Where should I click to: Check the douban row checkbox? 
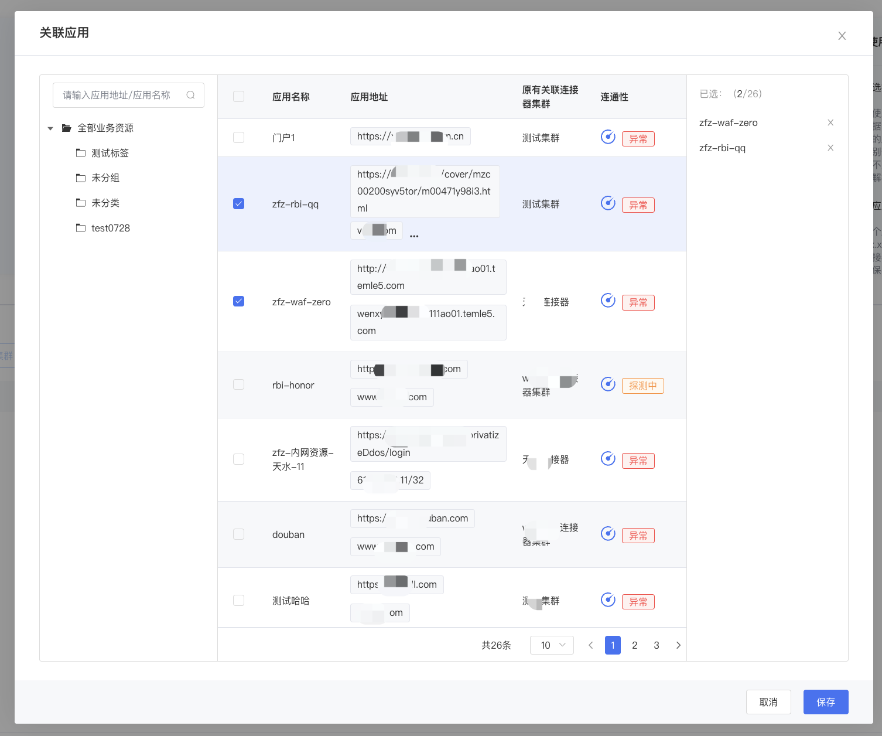click(x=238, y=534)
